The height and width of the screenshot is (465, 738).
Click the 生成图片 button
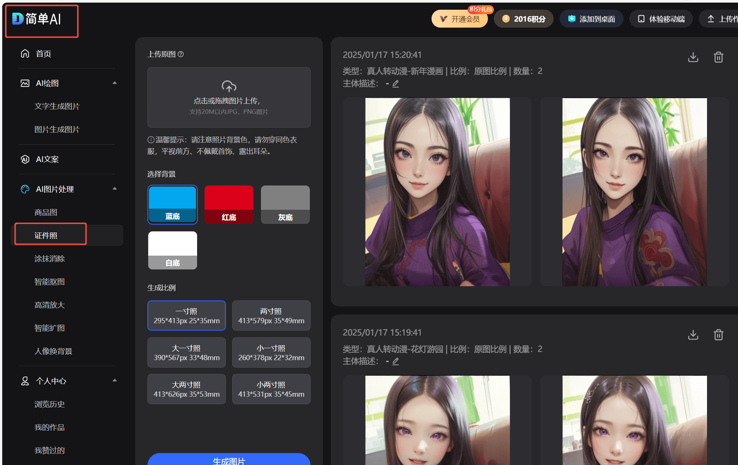229,460
